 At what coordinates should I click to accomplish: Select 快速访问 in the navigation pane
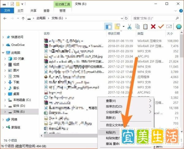coord(17,37)
